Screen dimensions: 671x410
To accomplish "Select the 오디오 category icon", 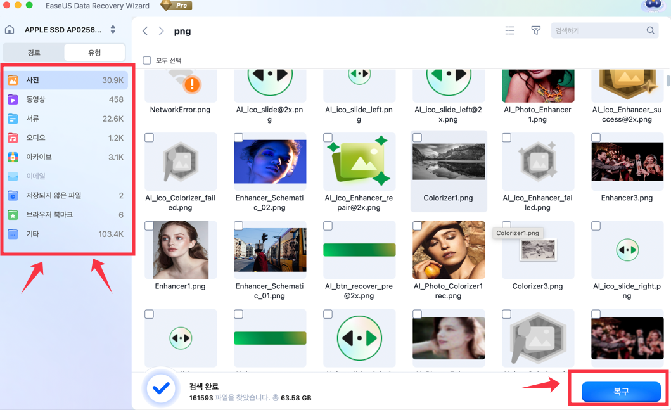I will point(13,138).
